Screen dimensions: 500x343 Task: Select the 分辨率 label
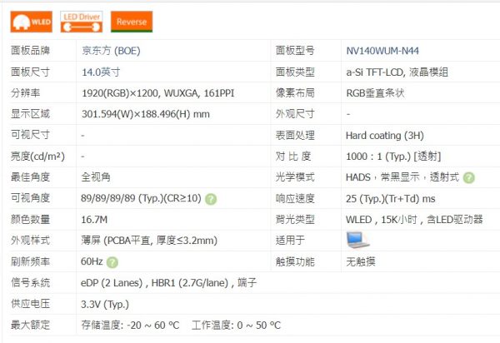tap(26, 92)
